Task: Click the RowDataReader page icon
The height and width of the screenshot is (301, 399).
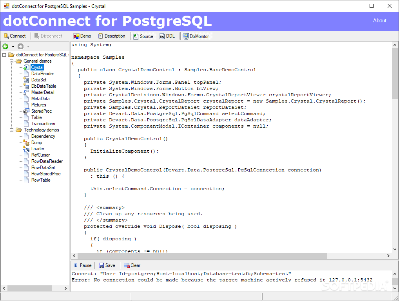Action: 26,161
